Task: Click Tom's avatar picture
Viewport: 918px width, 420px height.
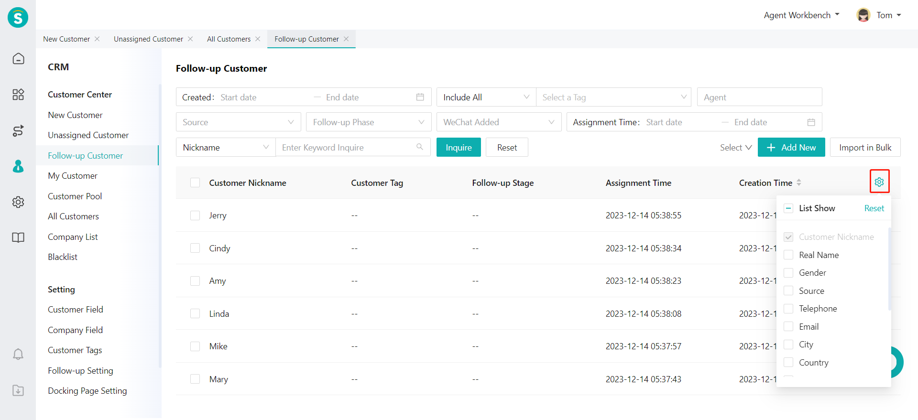Action: (863, 15)
